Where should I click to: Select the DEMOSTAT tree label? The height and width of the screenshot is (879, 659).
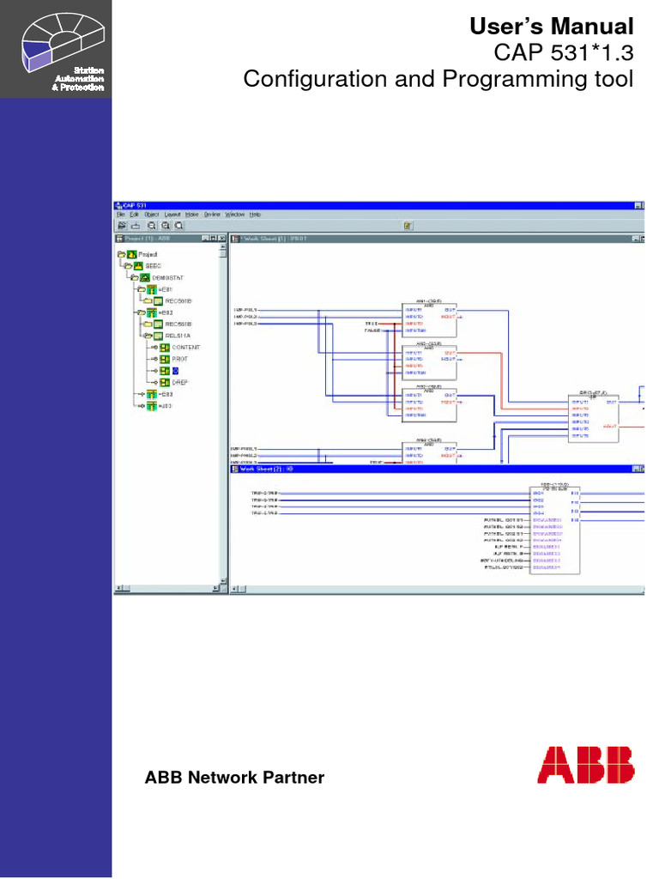tap(167, 278)
